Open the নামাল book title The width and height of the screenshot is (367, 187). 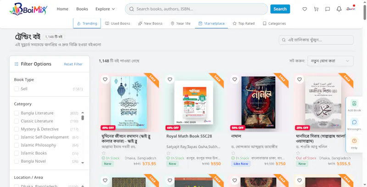(236, 136)
